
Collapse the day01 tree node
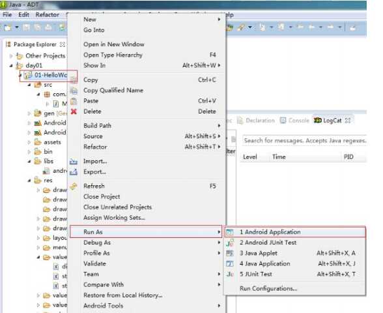click(x=11, y=65)
